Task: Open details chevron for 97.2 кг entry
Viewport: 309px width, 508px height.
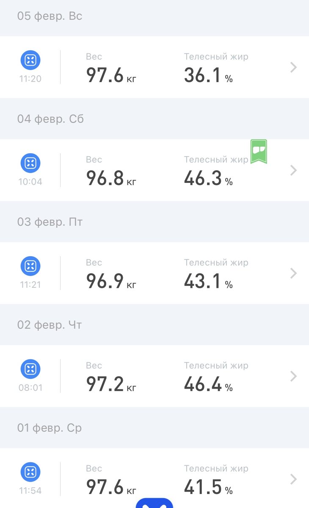Action: pyautogui.click(x=293, y=376)
